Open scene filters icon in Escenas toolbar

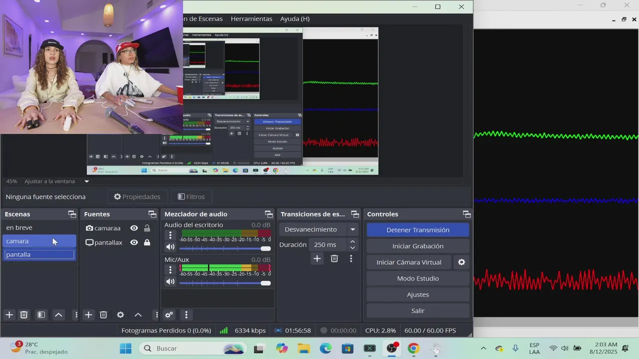click(x=41, y=315)
